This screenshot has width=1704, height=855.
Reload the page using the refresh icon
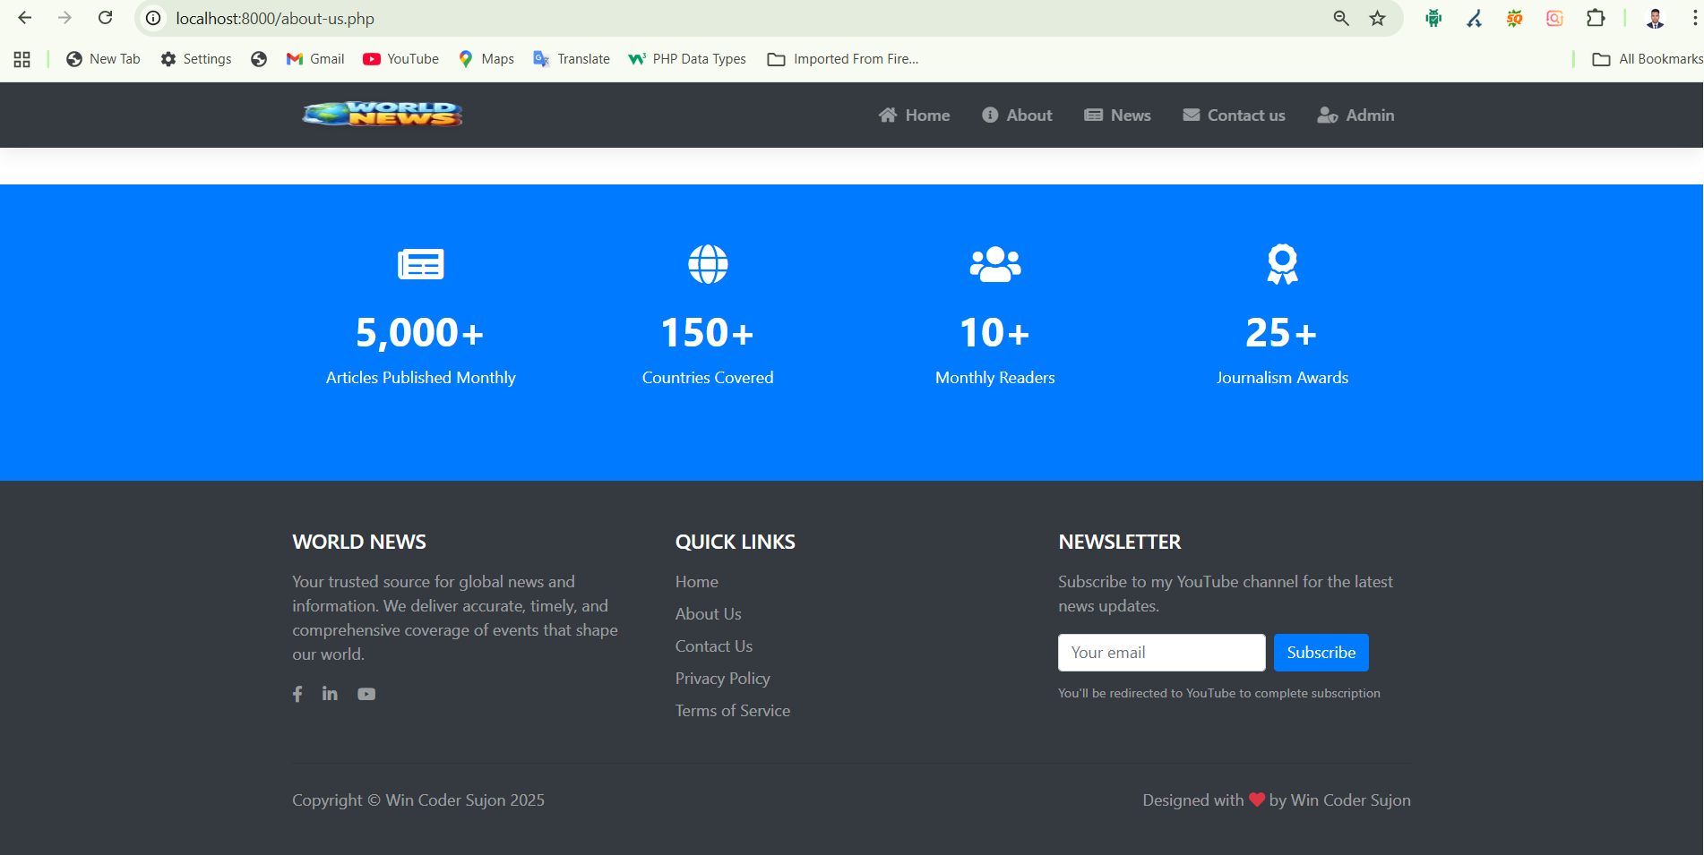pos(105,18)
